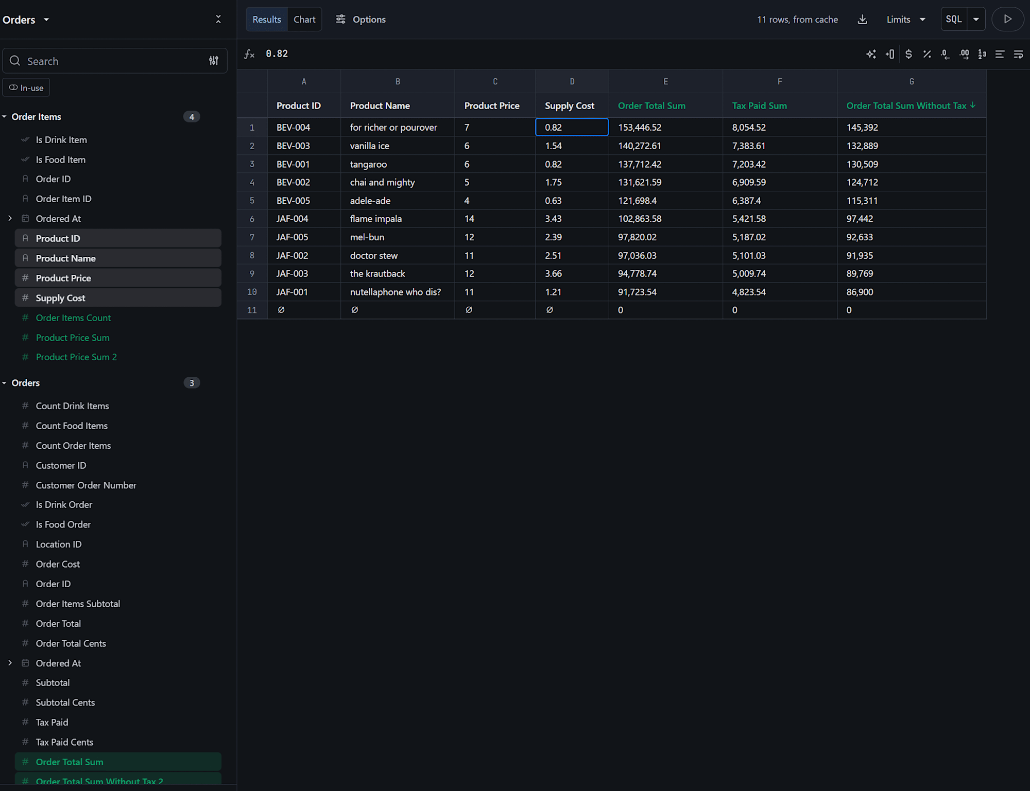Click the hash icon beside Tax Paid
The height and width of the screenshot is (791, 1030).
(x=25, y=722)
